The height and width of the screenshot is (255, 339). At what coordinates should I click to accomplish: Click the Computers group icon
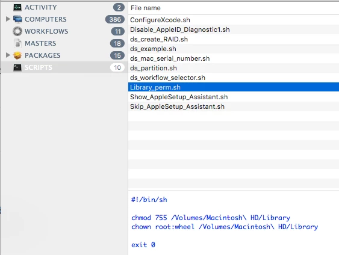pyautogui.click(x=17, y=19)
